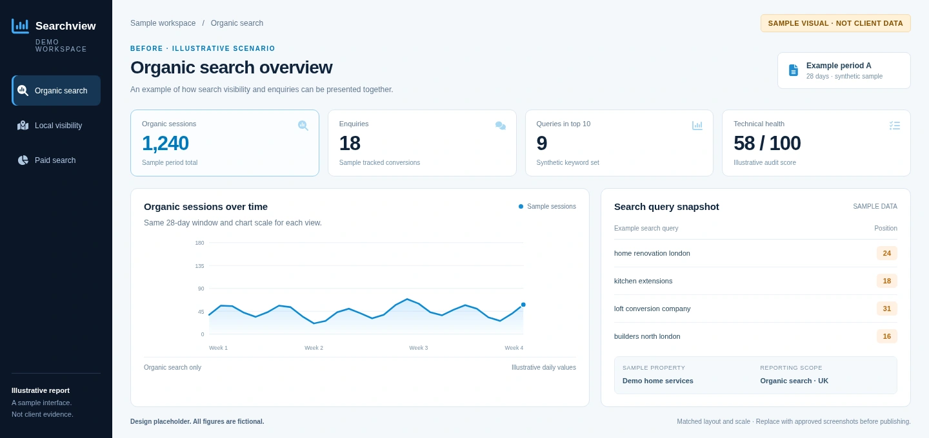
Task: Click the SAMPLE VISUAL · NOT CLIENT DATA badge
Action: tap(835, 23)
